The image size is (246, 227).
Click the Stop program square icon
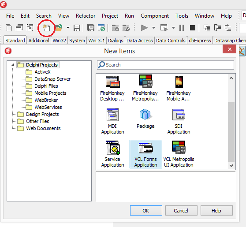click(x=193, y=28)
